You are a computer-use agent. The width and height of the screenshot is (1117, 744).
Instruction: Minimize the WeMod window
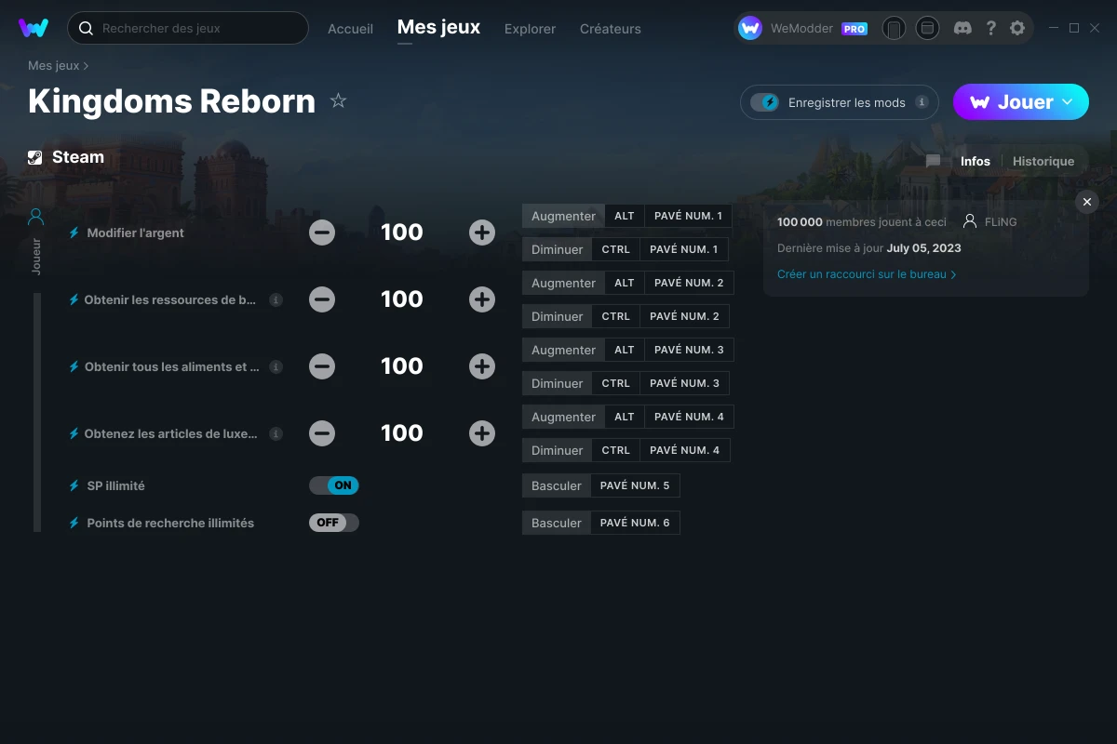tap(1053, 29)
